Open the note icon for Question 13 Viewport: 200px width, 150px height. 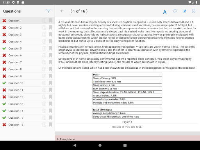point(44,104)
